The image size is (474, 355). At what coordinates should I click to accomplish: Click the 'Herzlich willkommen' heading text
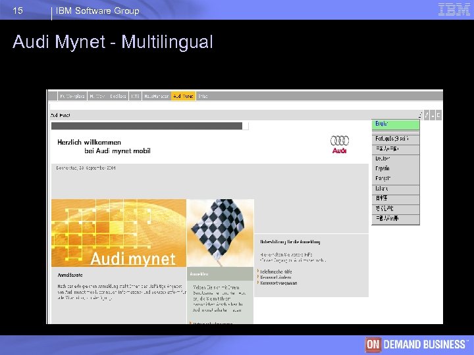(x=89, y=142)
